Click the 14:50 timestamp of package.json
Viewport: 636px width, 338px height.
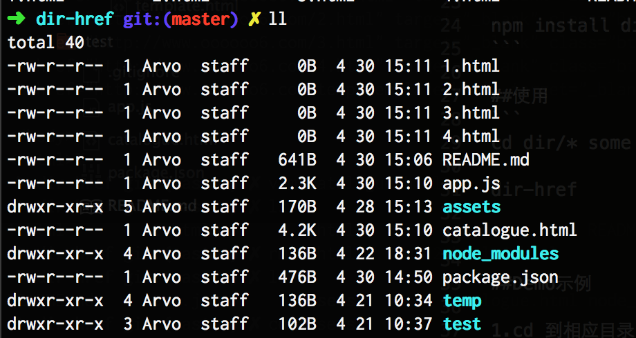click(x=409, y=277)
